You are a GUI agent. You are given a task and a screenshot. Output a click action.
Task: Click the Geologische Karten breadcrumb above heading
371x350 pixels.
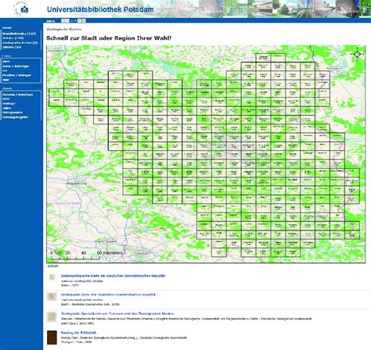point(64,29)
